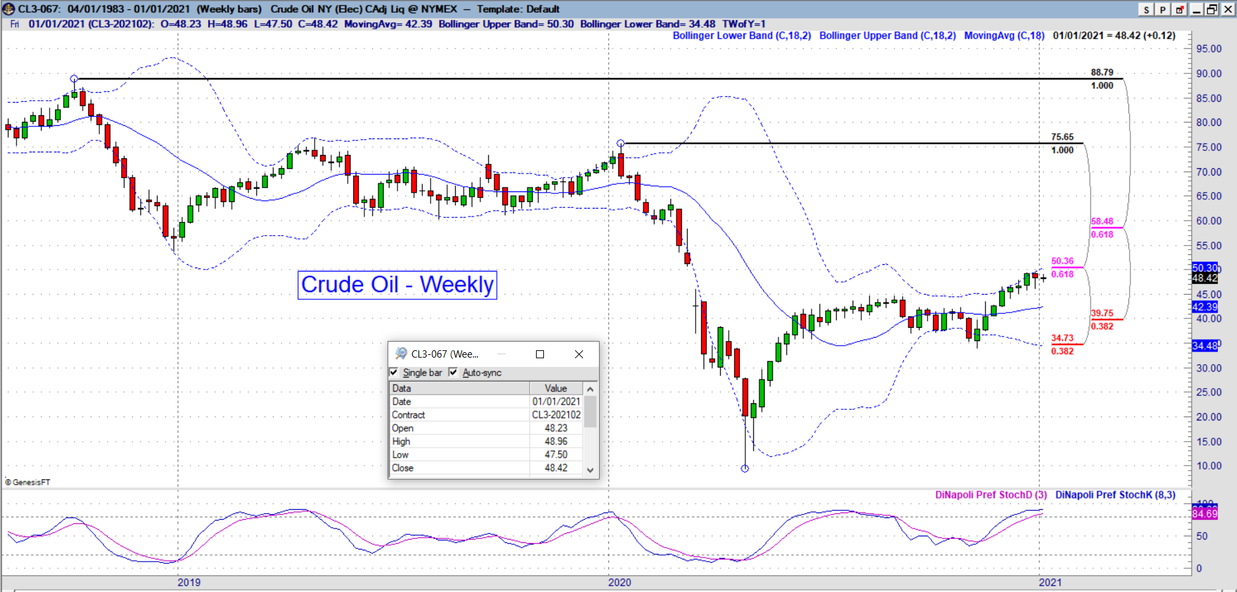Click the data window scrollbar thumb
Viewport: 1237px width, 592px height.
click(x=590, y=411)
